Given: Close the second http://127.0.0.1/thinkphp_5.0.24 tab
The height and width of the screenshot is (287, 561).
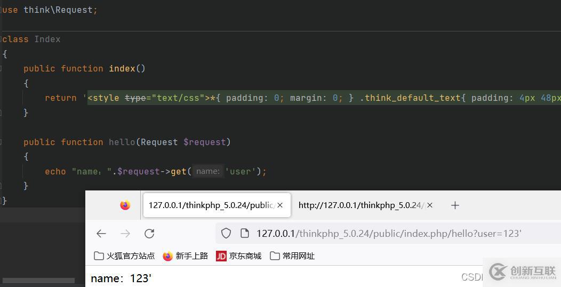Looking at the screenshot, I should [x=430, y=205].
